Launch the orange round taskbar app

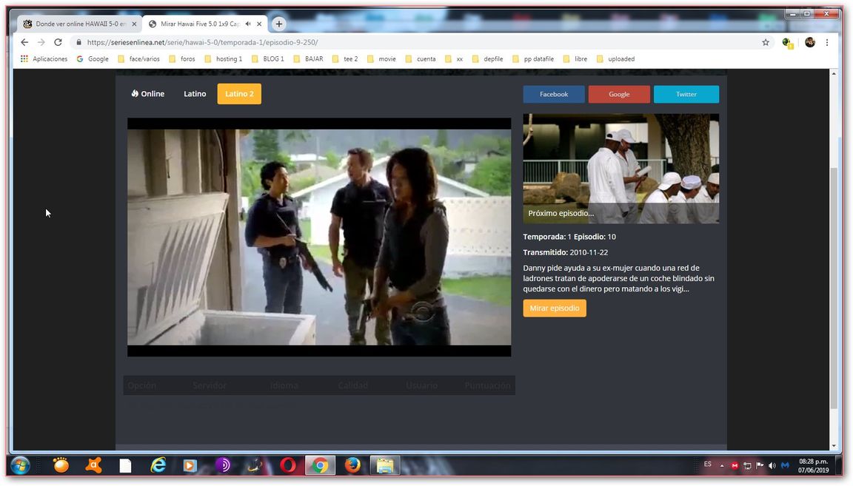click(61, 465)
